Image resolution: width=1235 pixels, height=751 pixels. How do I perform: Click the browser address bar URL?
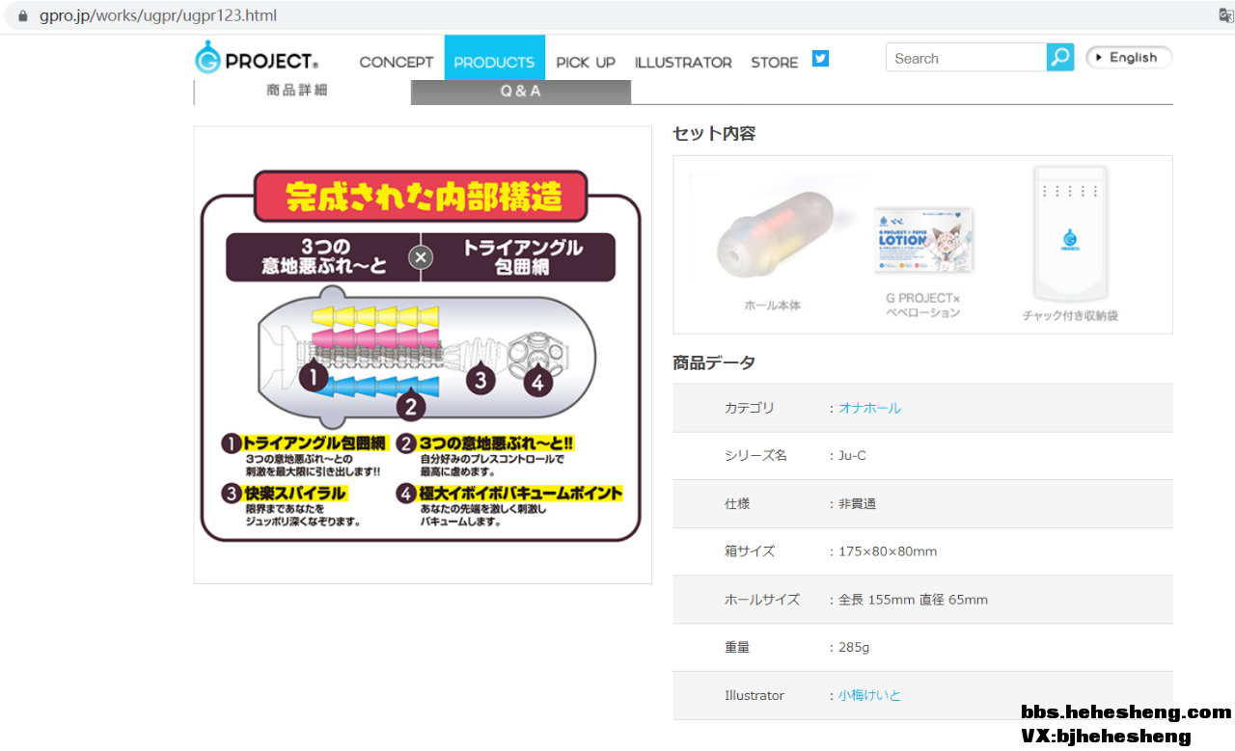(x=158, y=16)
